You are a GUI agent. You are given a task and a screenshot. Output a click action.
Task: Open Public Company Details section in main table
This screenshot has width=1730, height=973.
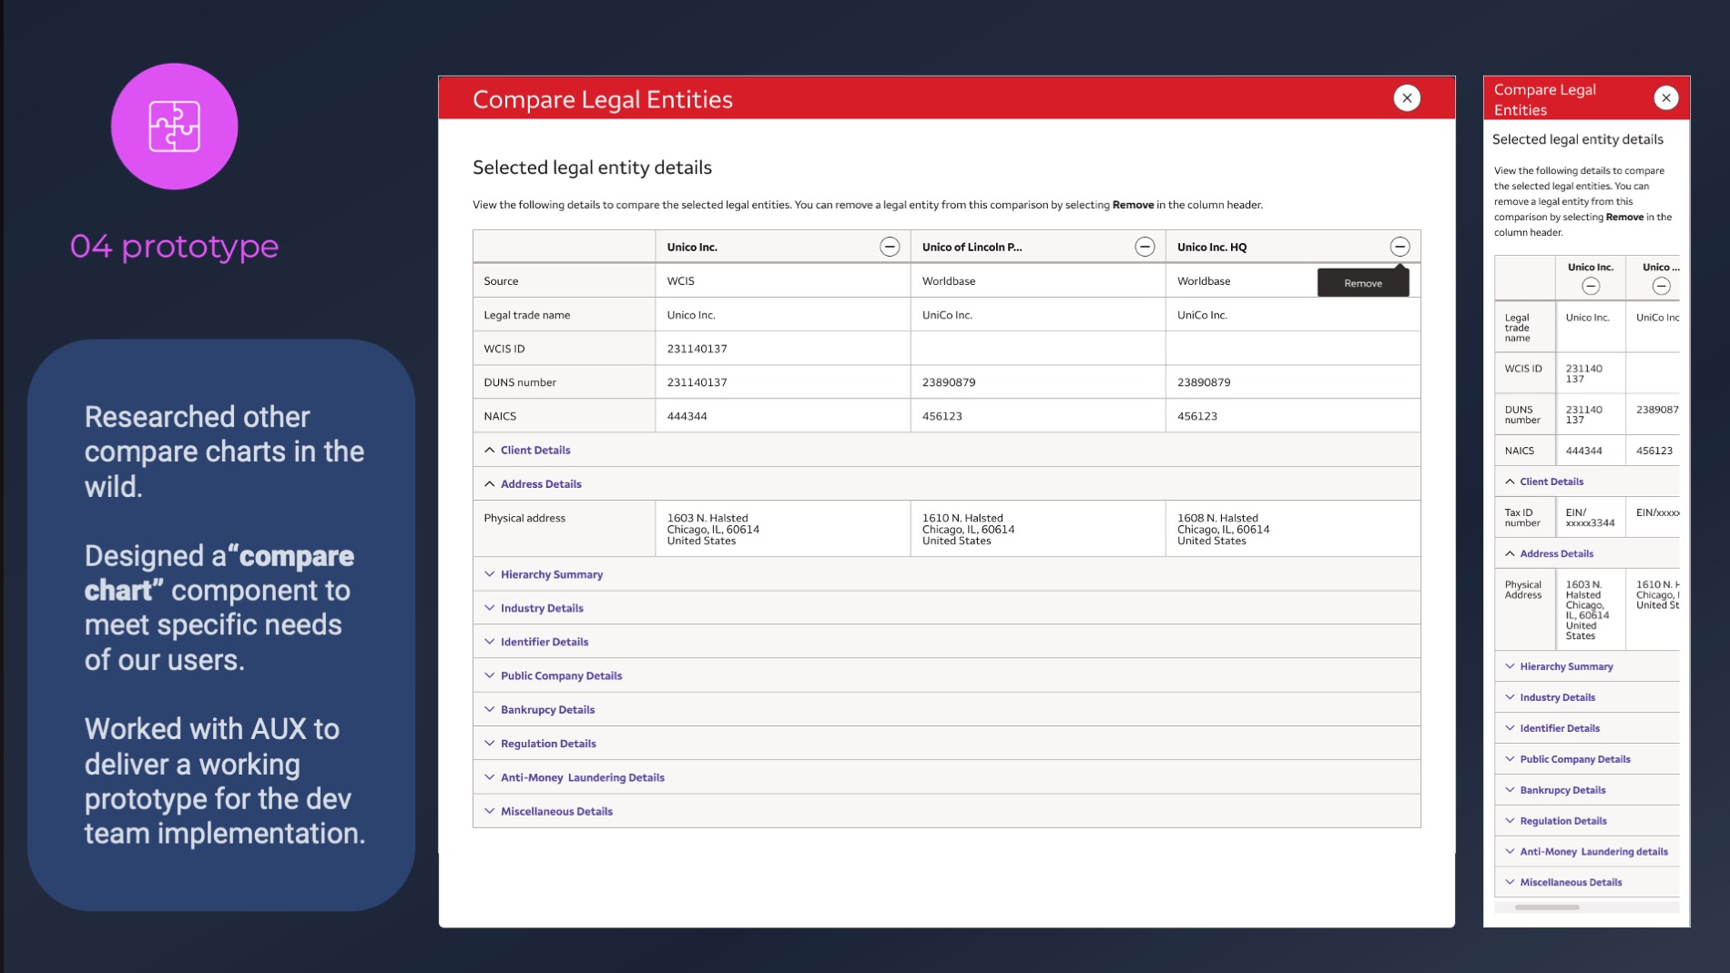[560, 675]
